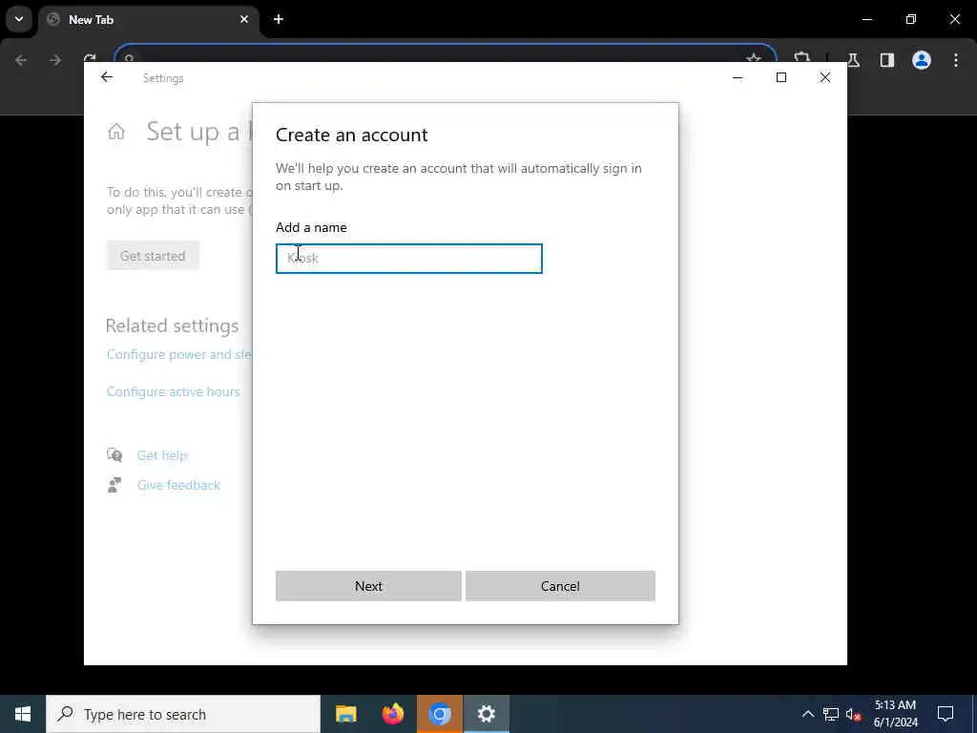This screenshot has width=977, height=733.
Task: Maximize the Settings window
Action: (781, 77)
